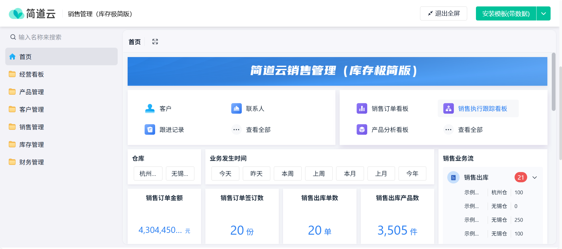Click the 3,505 件 outbound products value
Screen dimensions: 562x249
(x=397, y=231)
